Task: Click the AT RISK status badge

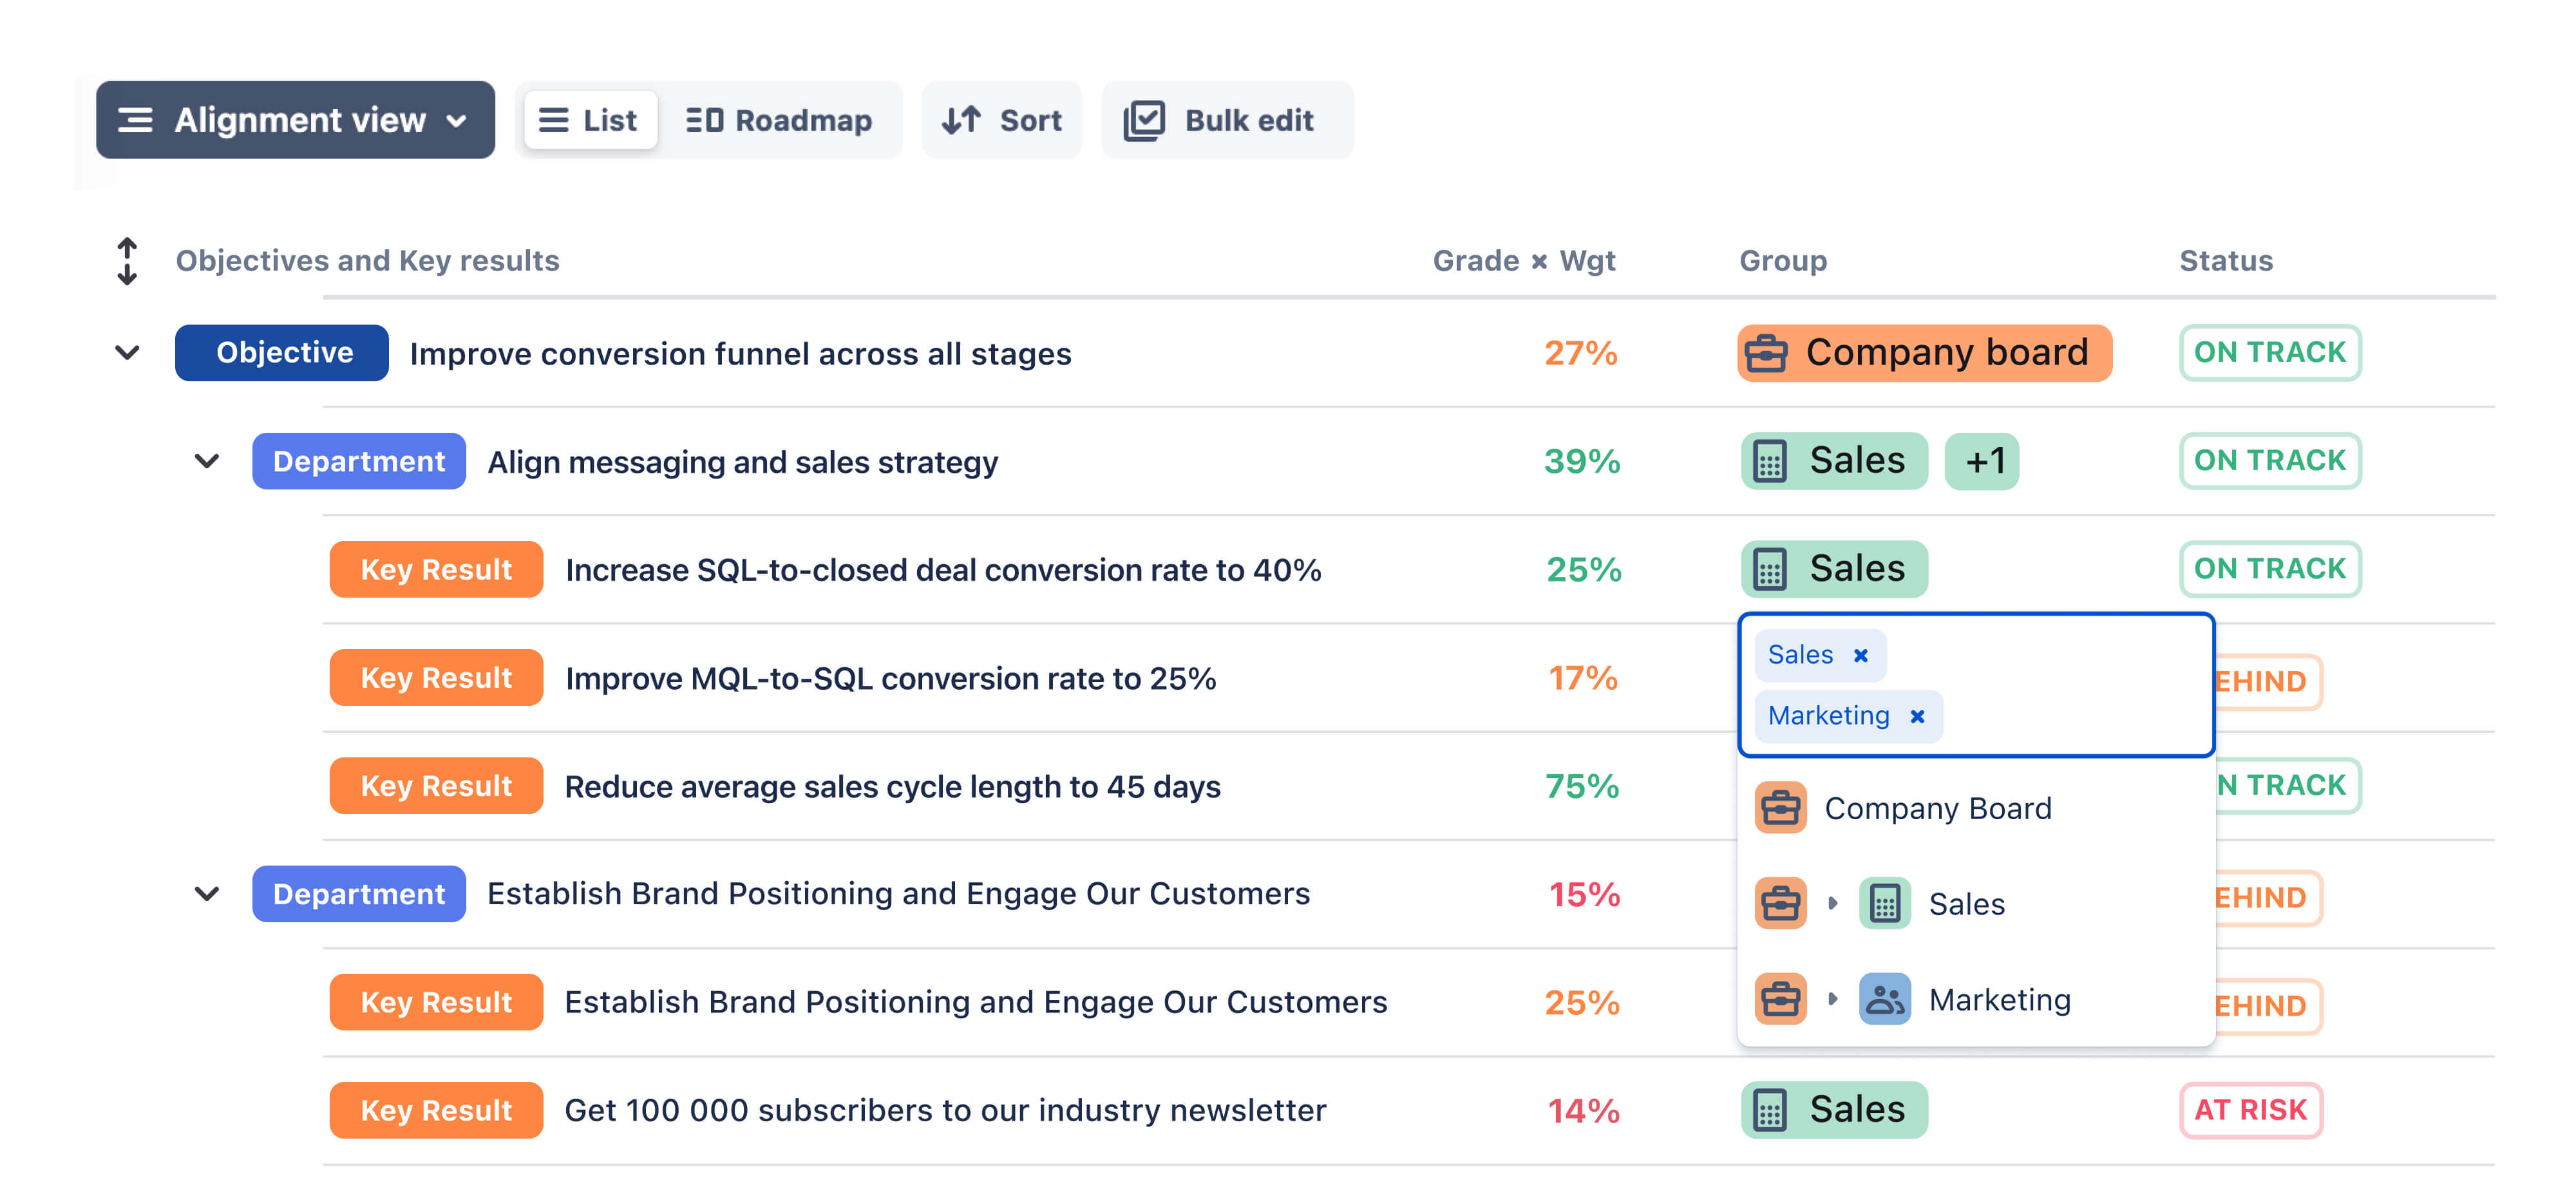Action: 2250,1109
